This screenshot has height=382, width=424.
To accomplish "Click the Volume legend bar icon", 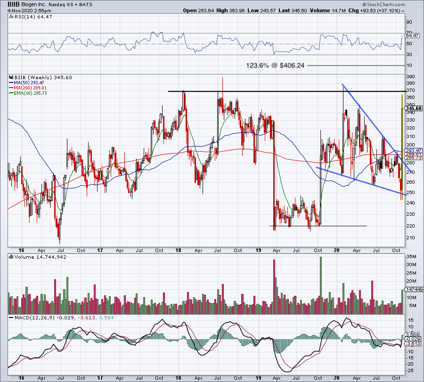I will pyautogui.click(x=11, y=257).
